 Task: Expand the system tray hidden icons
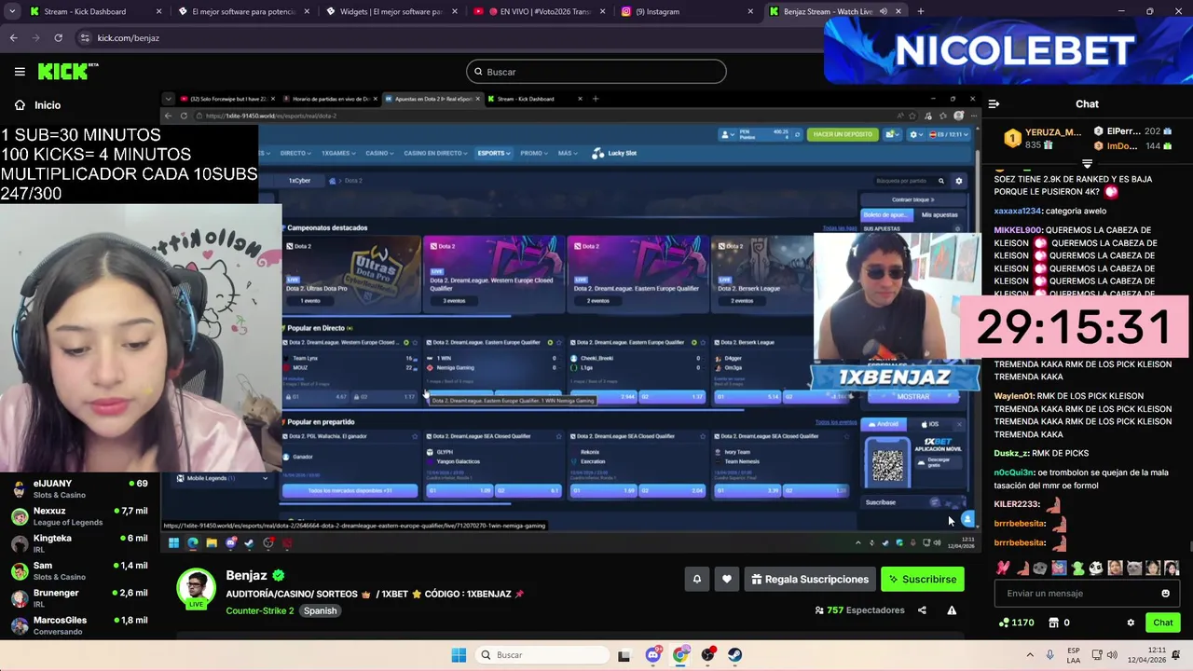click(x=1030, y=655)
